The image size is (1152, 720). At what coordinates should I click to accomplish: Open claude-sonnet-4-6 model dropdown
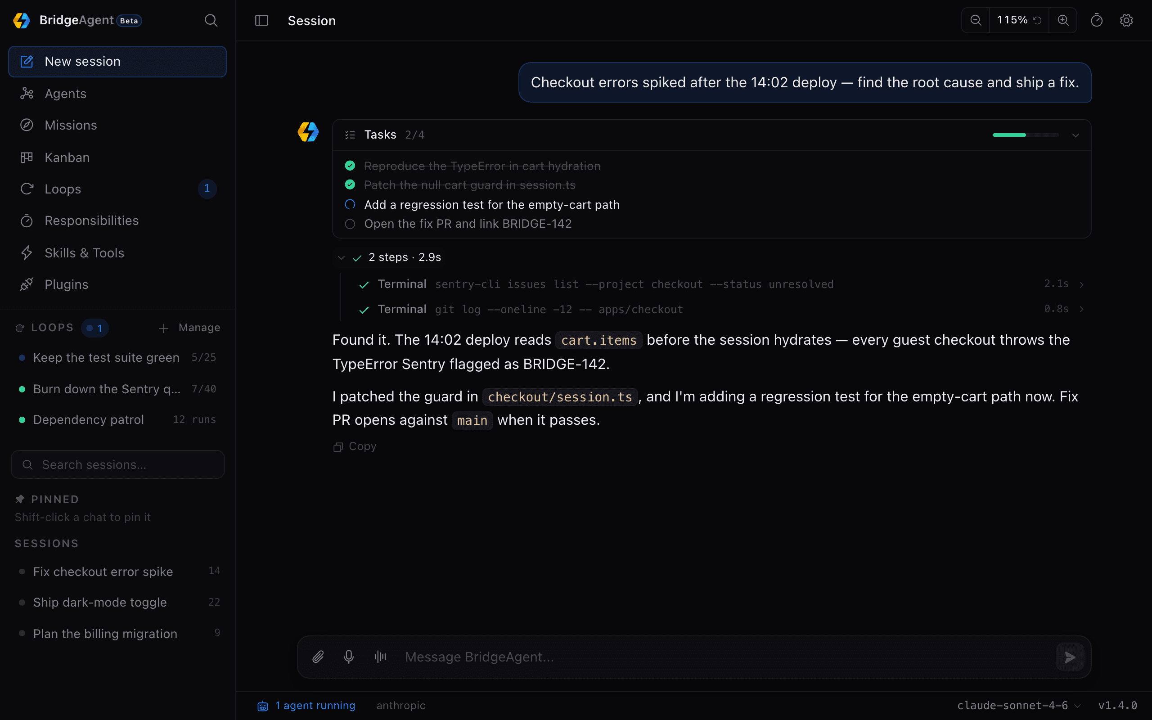coord(1018,706)
